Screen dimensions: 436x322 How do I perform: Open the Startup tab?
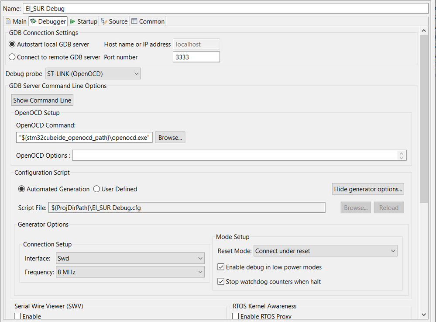(83, 21)
